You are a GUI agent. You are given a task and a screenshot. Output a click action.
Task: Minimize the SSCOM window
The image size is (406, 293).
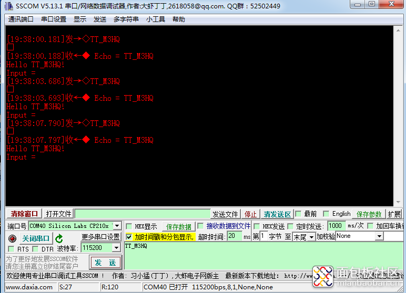pyautogui.click(x=358, y=4)
